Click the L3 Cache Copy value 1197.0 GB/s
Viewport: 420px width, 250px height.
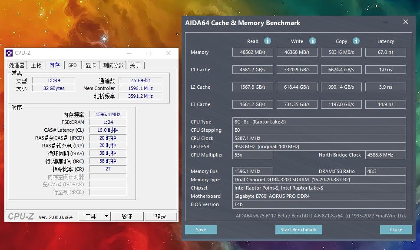(x=341, y=104)
